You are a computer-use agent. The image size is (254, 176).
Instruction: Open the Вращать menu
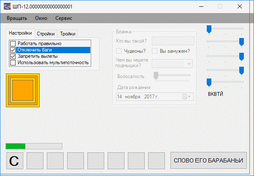(17, 18)
